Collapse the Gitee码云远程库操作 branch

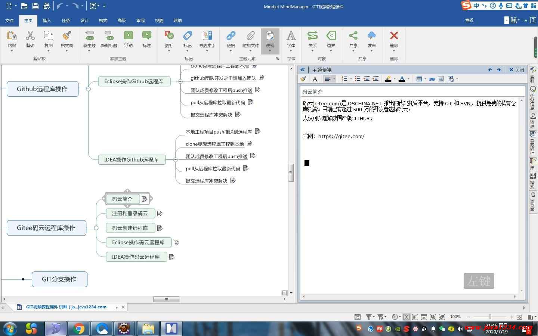point(96,228)
